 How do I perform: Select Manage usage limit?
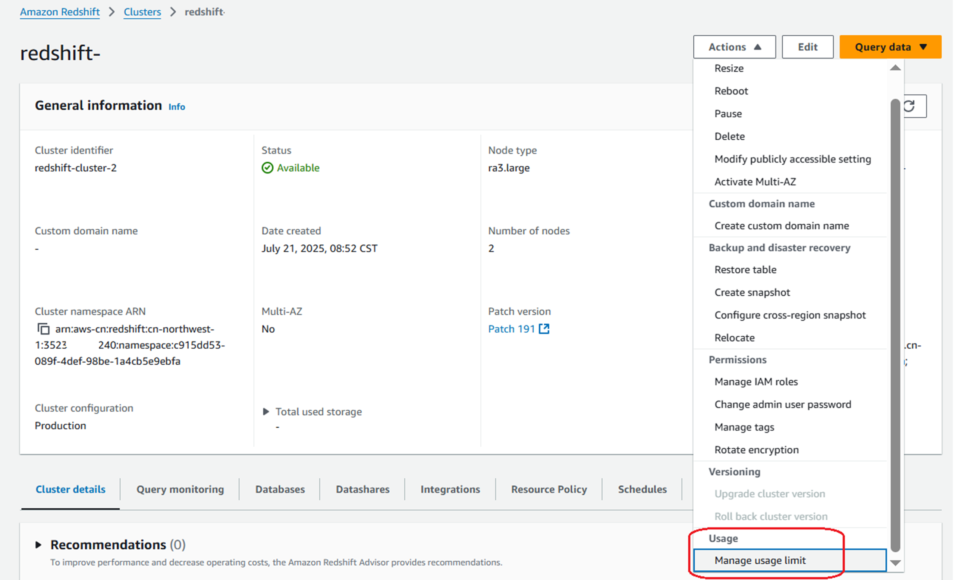pyautogui.click(x=760, y=561)
